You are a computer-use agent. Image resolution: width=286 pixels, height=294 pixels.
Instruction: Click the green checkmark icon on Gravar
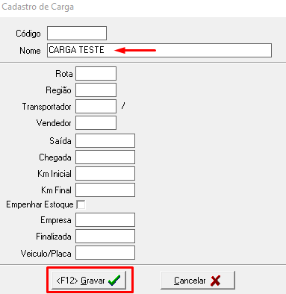tap(114, 281)
